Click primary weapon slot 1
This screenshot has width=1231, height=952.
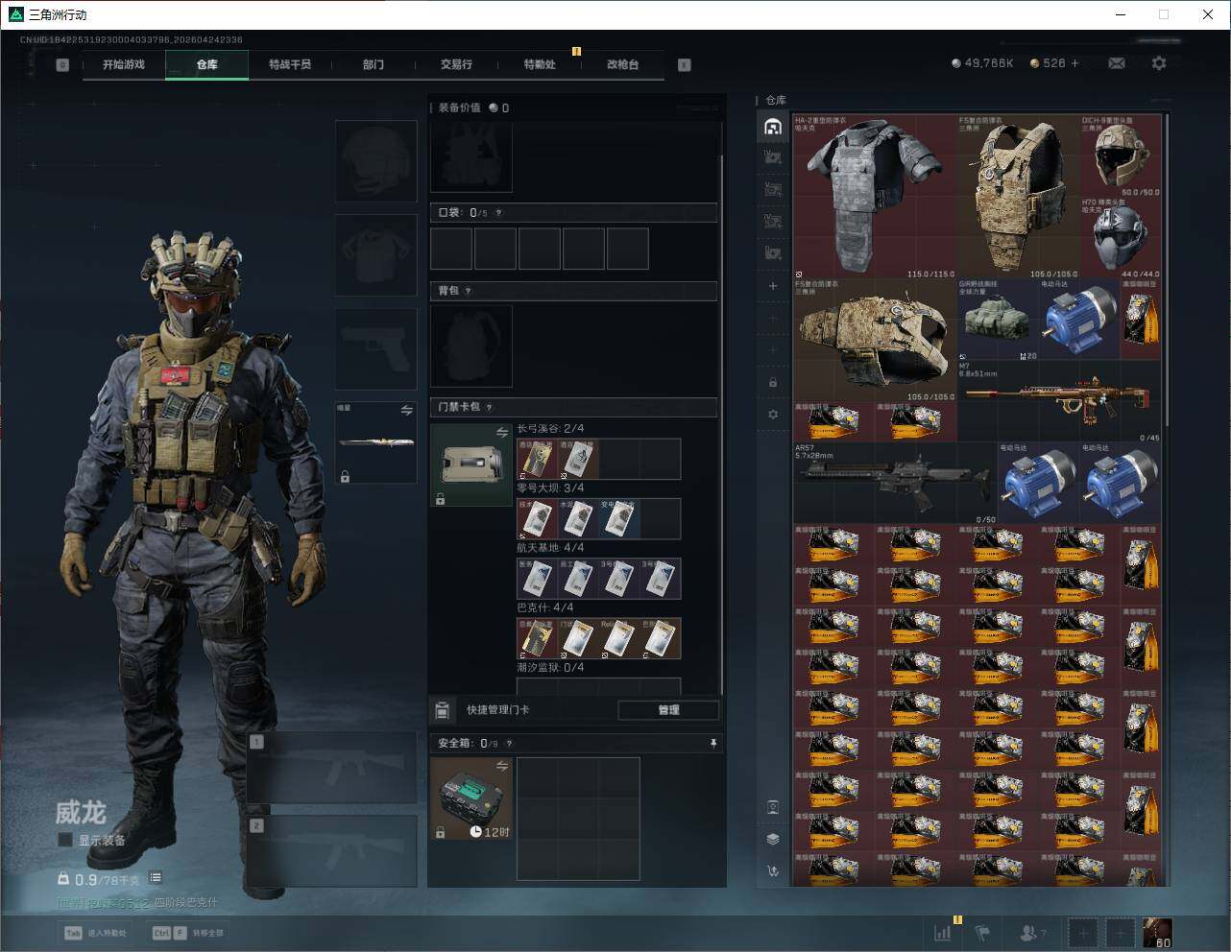pyautogui.click(x=331, y=768)
